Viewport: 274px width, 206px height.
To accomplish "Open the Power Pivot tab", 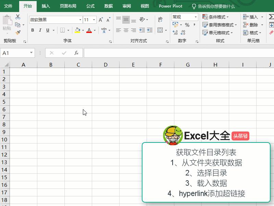I will pyautogui.click(x=171, y=6).
